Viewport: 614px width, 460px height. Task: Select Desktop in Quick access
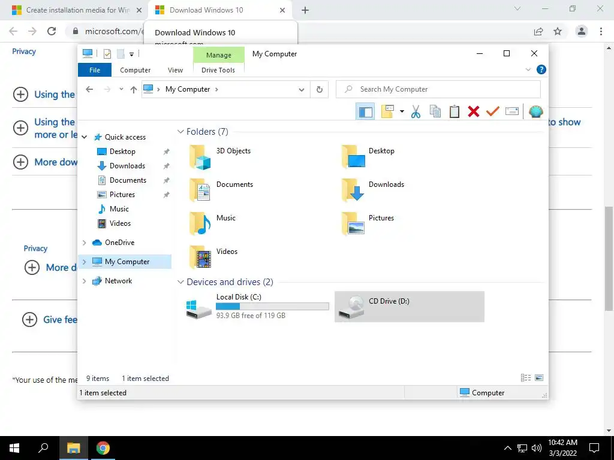pyautogui.click(x=122, y=152)
